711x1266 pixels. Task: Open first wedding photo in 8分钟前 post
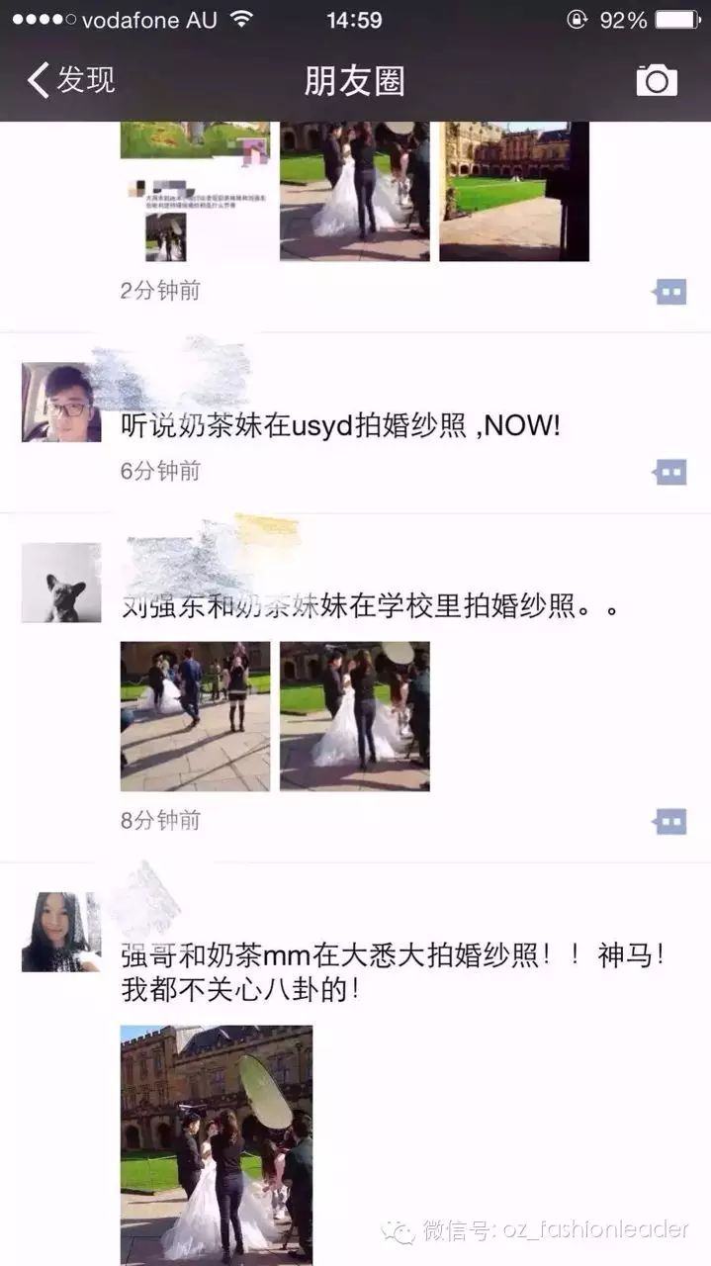click(x=195, y=716)
